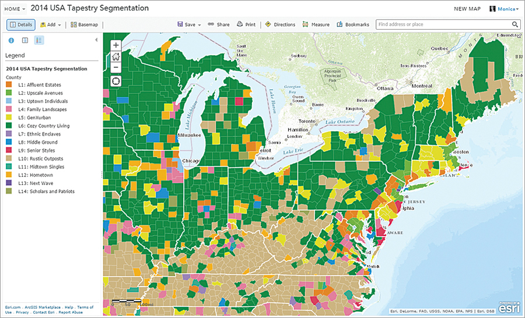Find my location on the map
This screenshot has width=525, height=318.
(x=116, y=82)
